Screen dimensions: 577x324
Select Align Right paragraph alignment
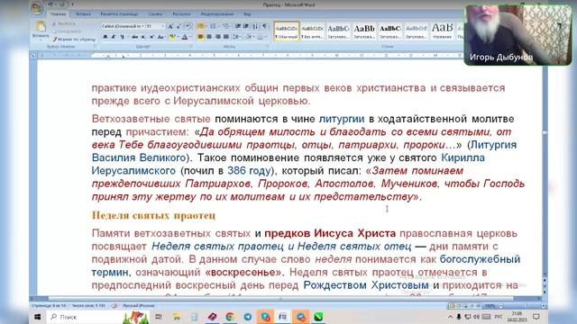[x=217, y=37]
